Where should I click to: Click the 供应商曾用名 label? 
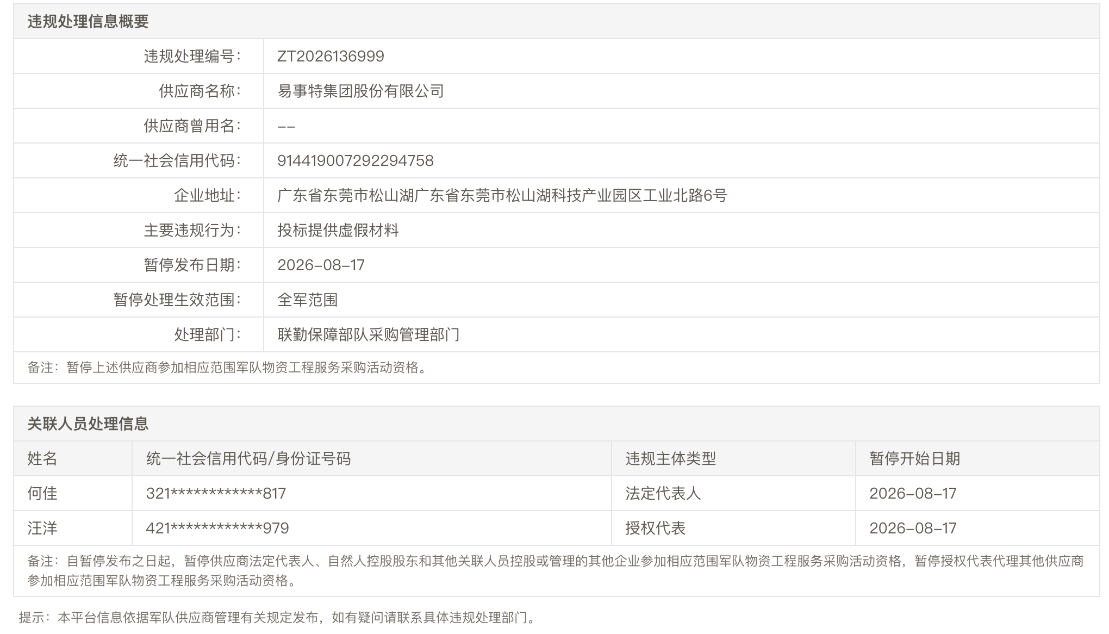coord(192,126)
